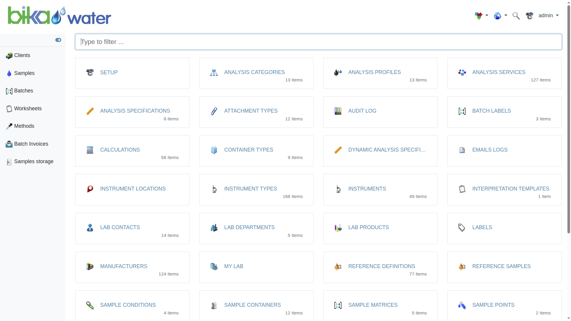Screen dimensions: 571x321
Task: Click the Analysis Services molecule icon
Action: click(x=462, y=73)
